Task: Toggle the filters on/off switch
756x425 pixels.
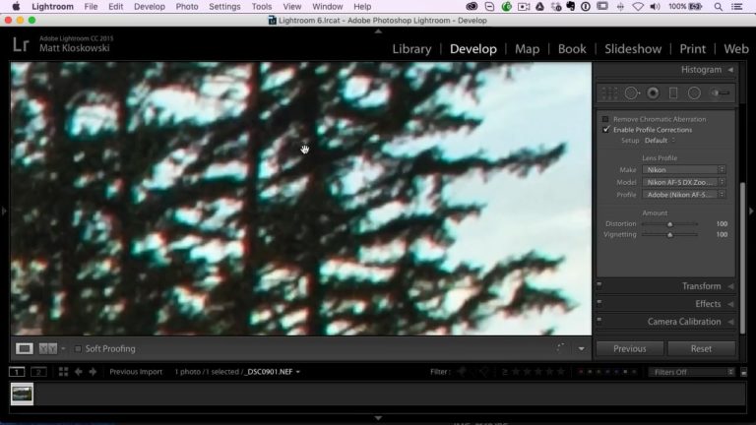Action: click(x=743, y=372)
